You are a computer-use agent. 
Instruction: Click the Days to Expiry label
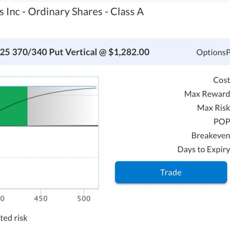pyautogui.click(x=204, y=149)
